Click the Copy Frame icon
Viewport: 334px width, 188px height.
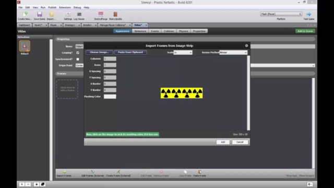[185, 172]
